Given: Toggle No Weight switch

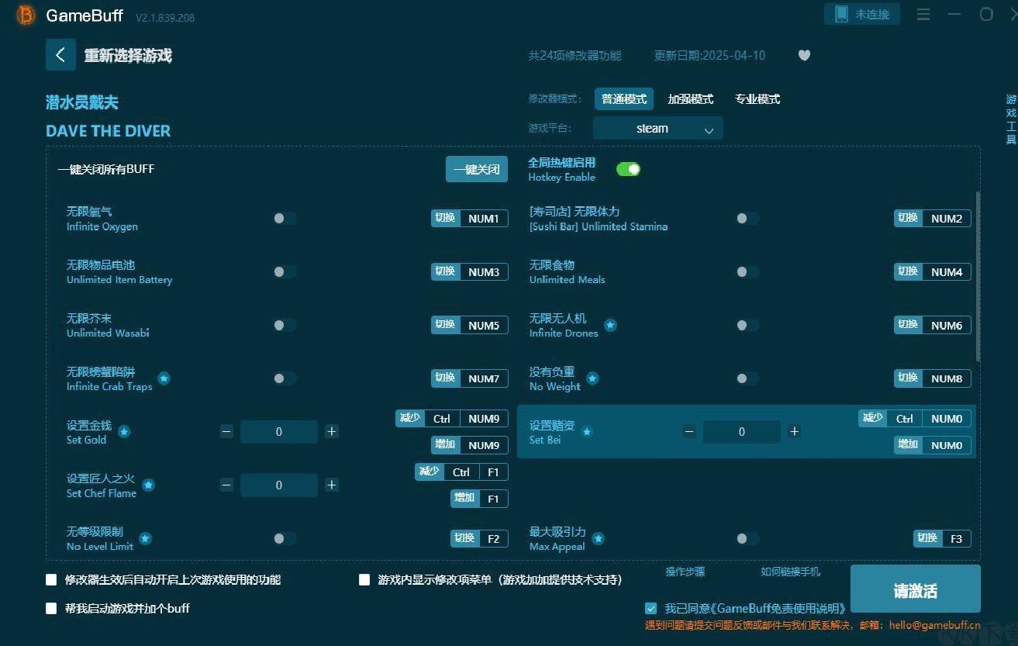Looking at the screenshot, I should [747, 378].
